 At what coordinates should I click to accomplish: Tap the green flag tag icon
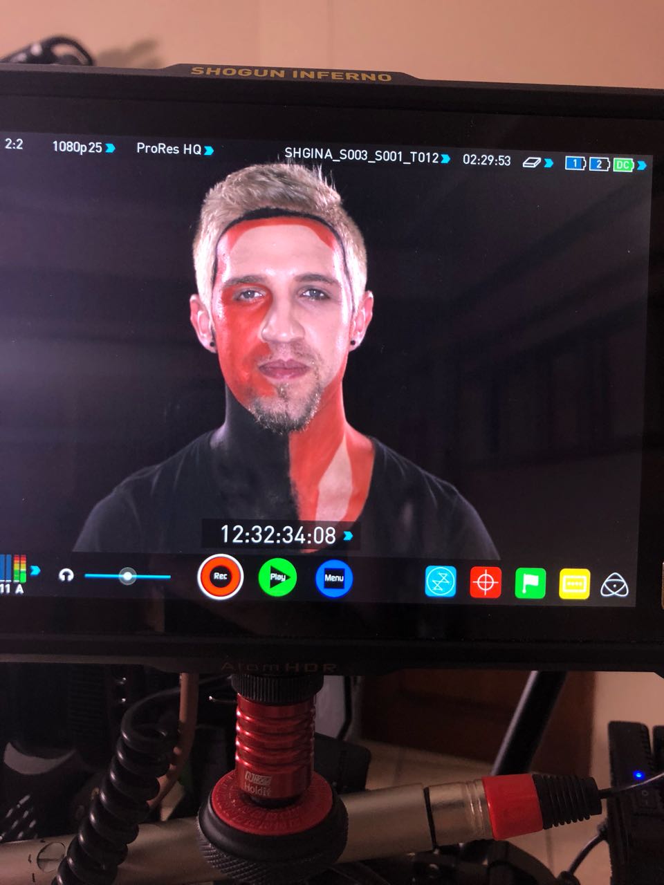(531, 584)
